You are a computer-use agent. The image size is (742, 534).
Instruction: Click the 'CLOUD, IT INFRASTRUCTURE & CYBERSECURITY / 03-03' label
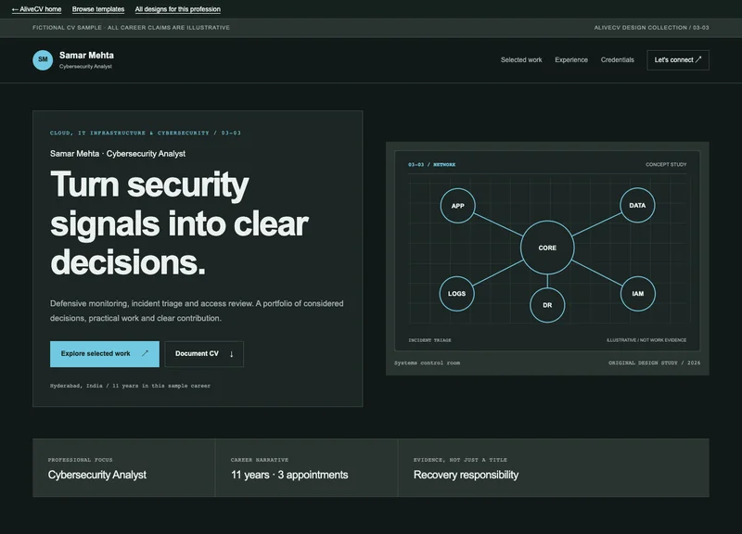coord(146,133)
